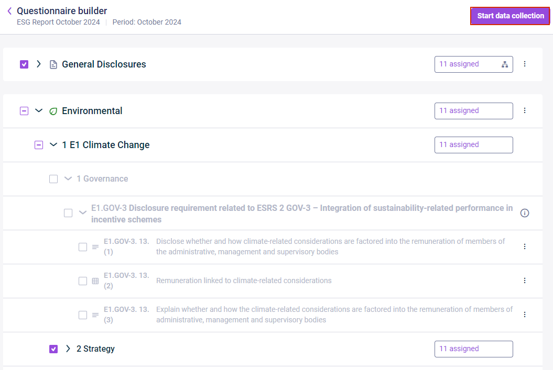Open E1 Climate Change 11 assigned dropdown
Image resolution: width=553 pixels, height=370 pixels.
point(473,145)
